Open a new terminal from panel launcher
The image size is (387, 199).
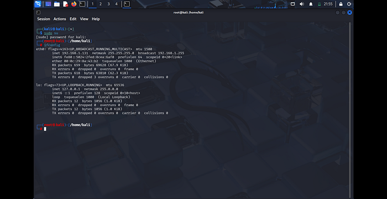[82, 4]
